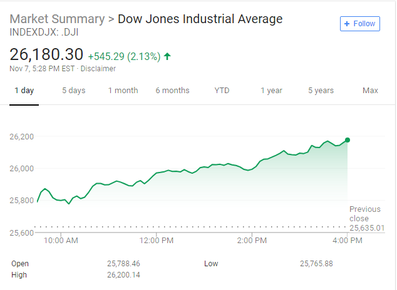This screenshot has width=397, height=290.
Task: Select the Max range tab
Action: pos(370,91)
